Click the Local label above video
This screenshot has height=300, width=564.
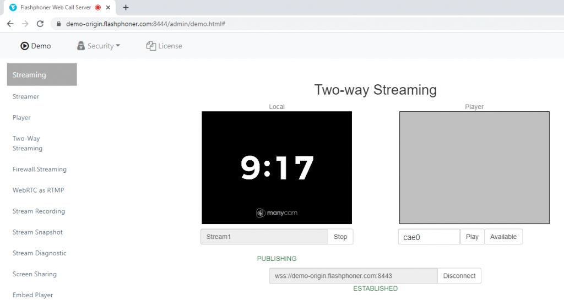coord(276,107)
